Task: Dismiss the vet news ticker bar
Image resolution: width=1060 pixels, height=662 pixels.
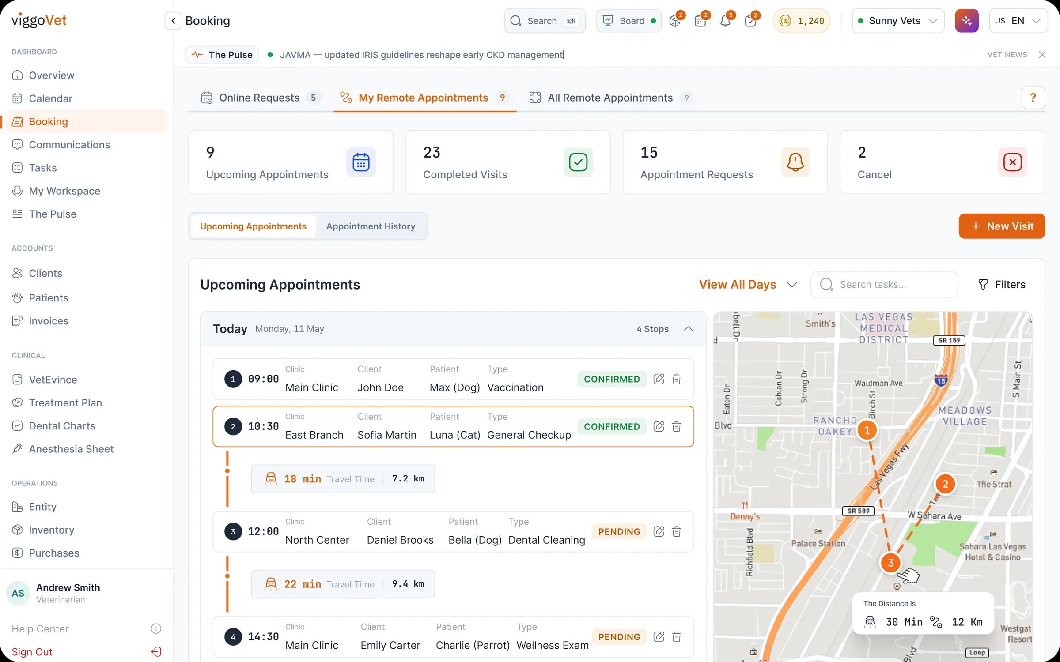Action: [x=1042, y=55]
